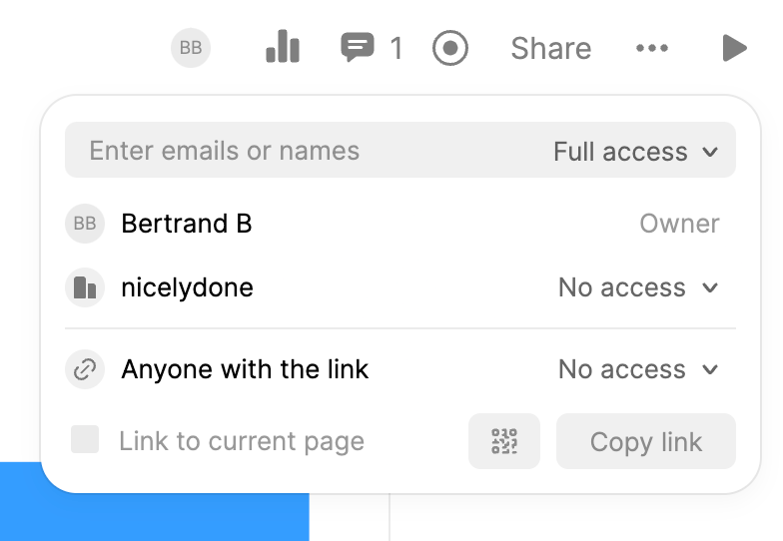Screen dimensions: 783x541
Task: Click the record circle icon
Action: click(450, 48)
